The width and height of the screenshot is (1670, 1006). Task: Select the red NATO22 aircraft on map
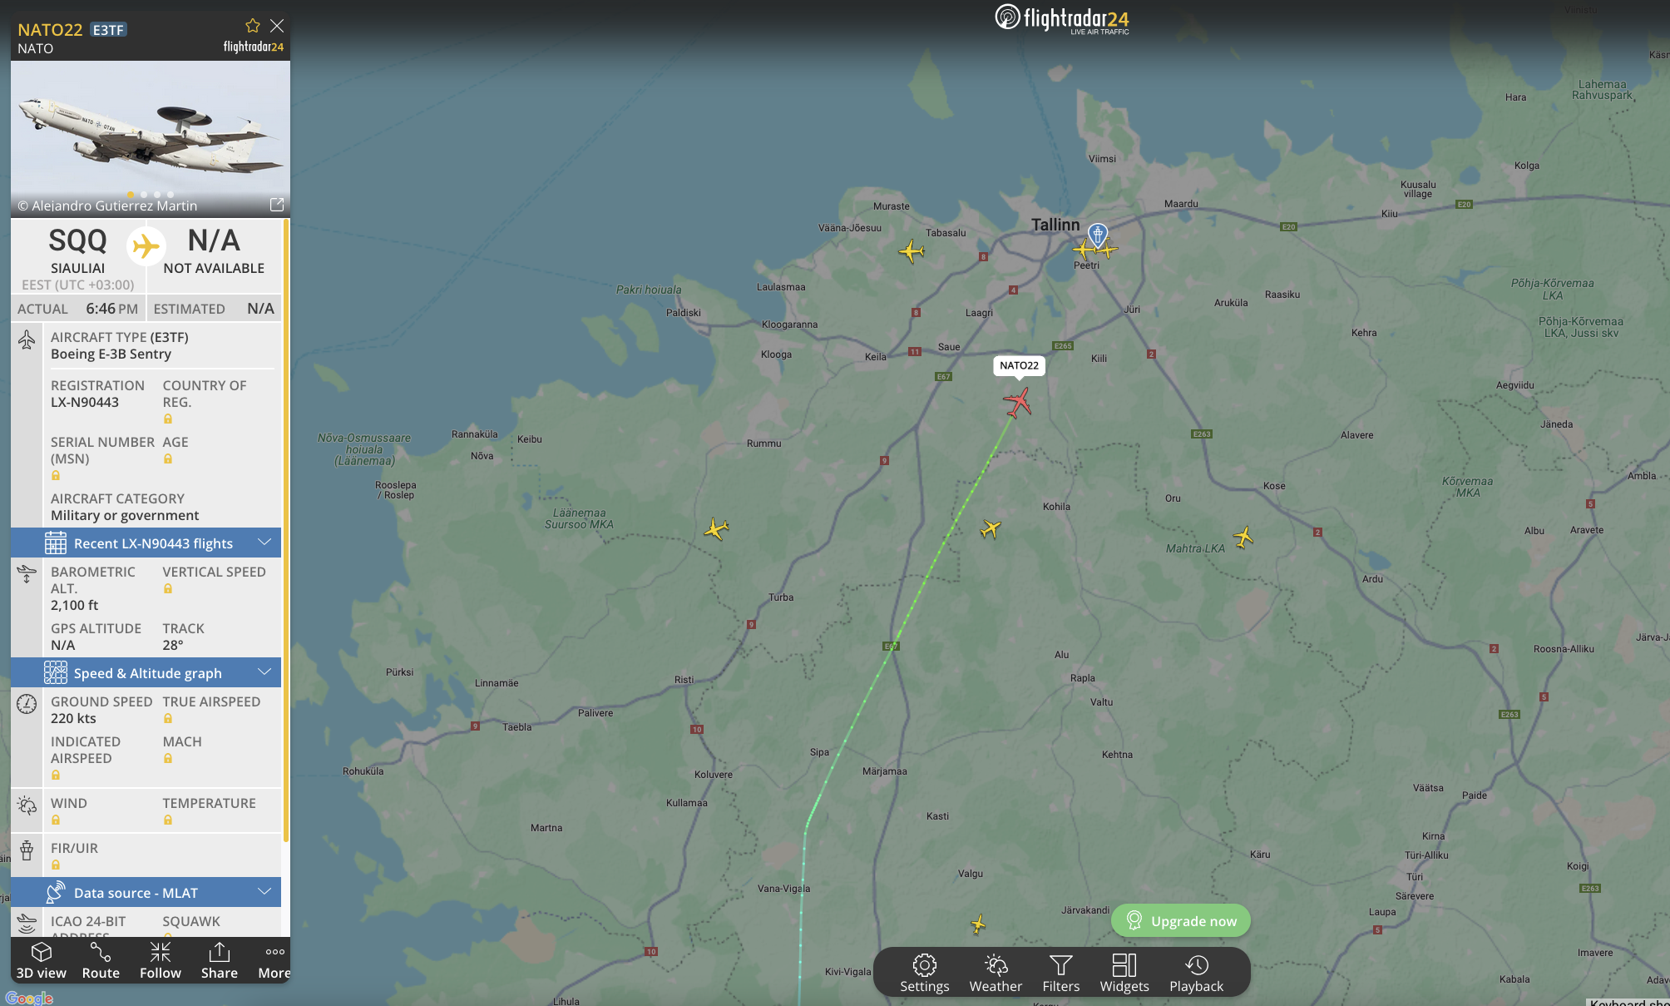coord(1017,403)
